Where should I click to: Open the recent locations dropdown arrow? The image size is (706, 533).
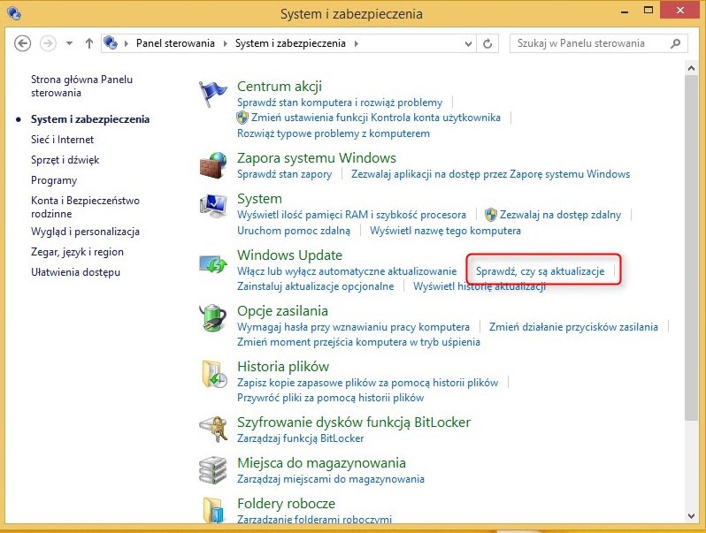(x=69, y=43)
